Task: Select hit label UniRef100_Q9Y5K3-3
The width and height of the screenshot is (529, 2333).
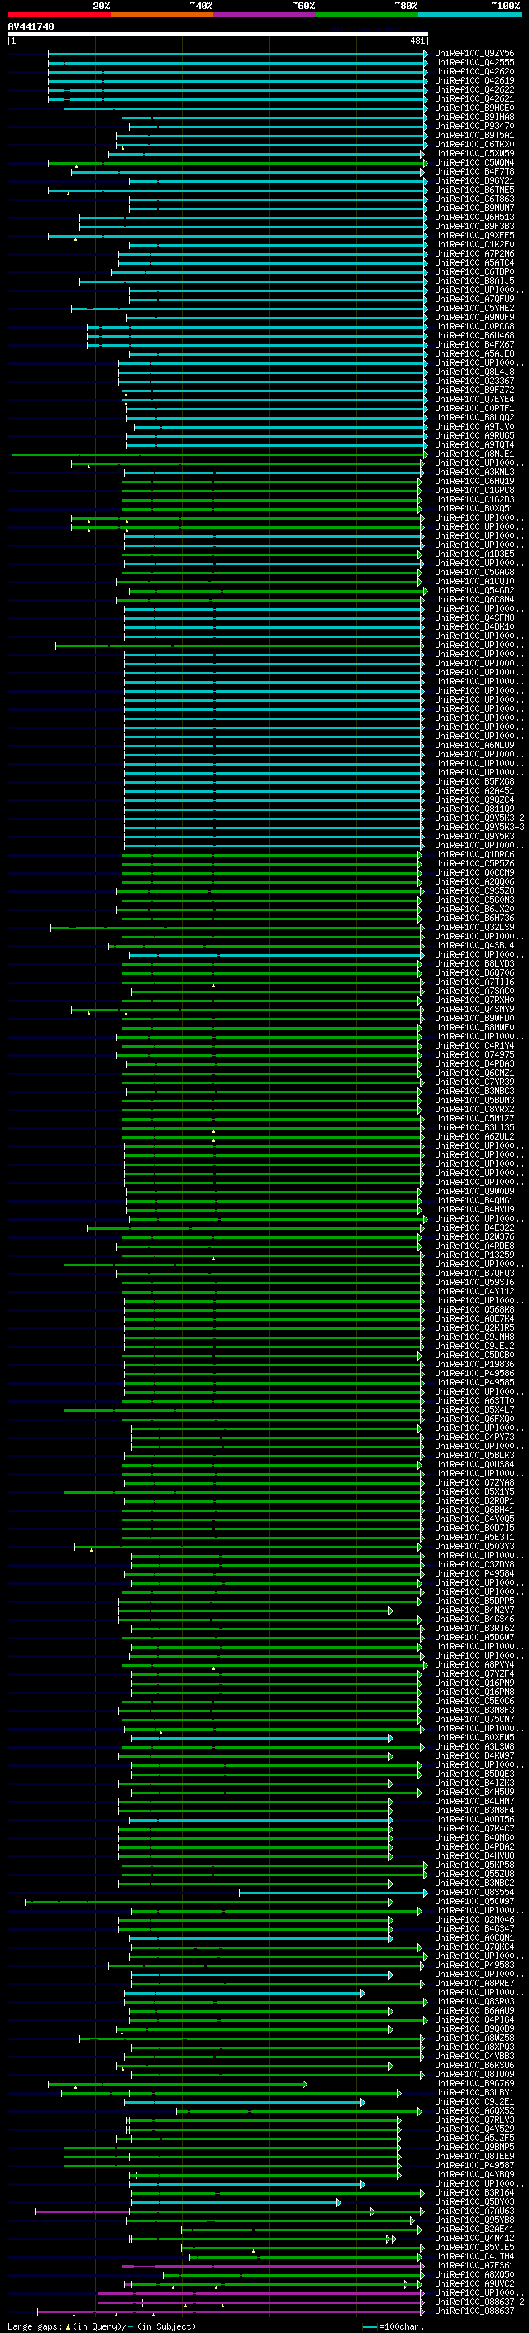Action: pos(479,827)
